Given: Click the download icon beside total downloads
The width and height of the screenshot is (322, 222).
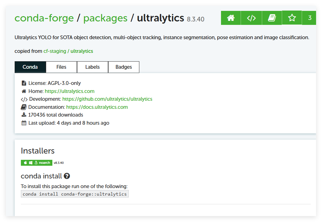Looking at the screenshot, I should click(24, 115).
